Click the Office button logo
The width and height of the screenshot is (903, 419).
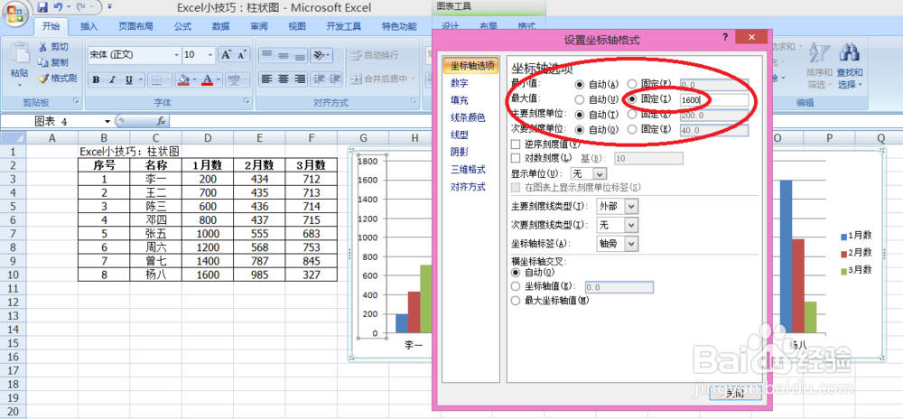[14, 14]
